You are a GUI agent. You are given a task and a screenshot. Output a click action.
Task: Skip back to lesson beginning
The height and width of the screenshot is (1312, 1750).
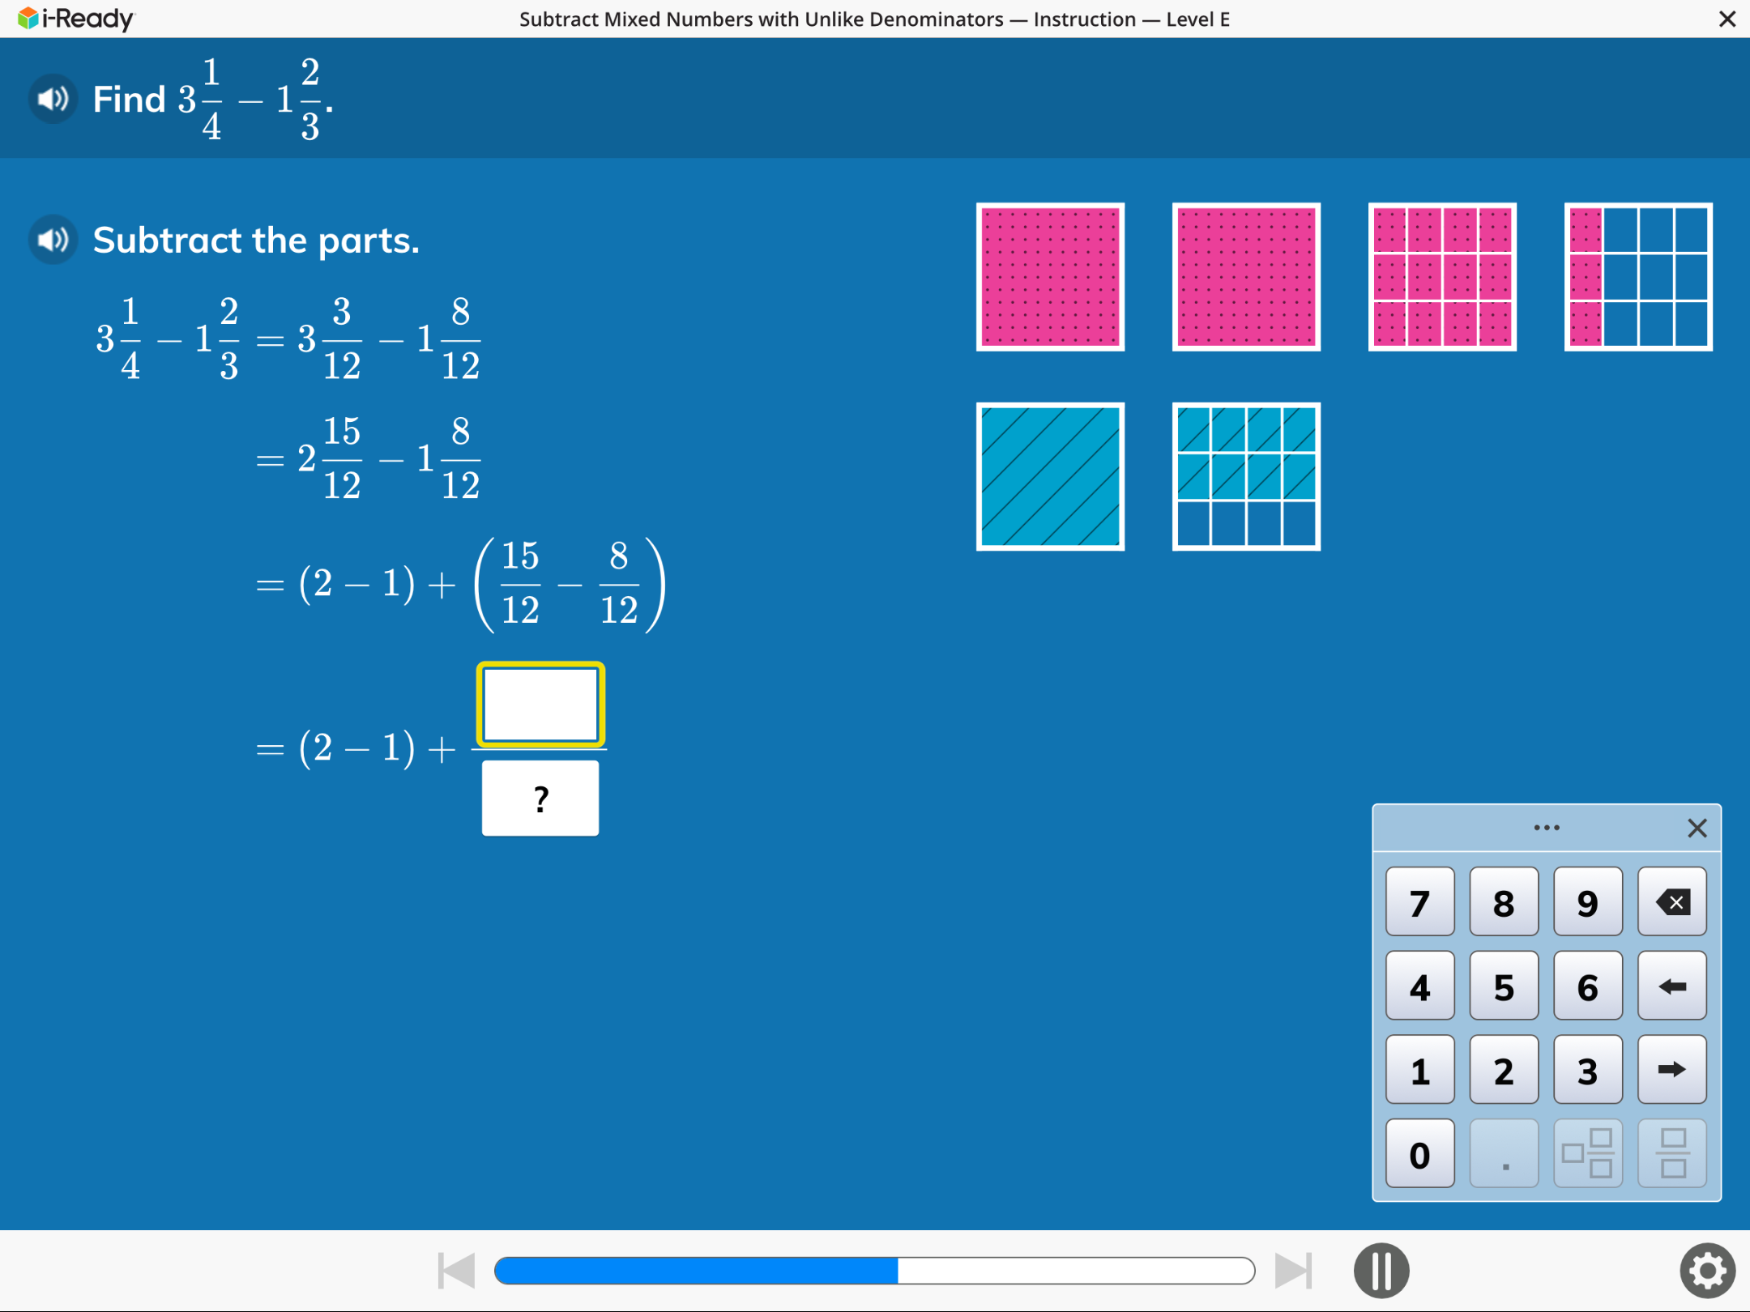[x=456, y=1270]
